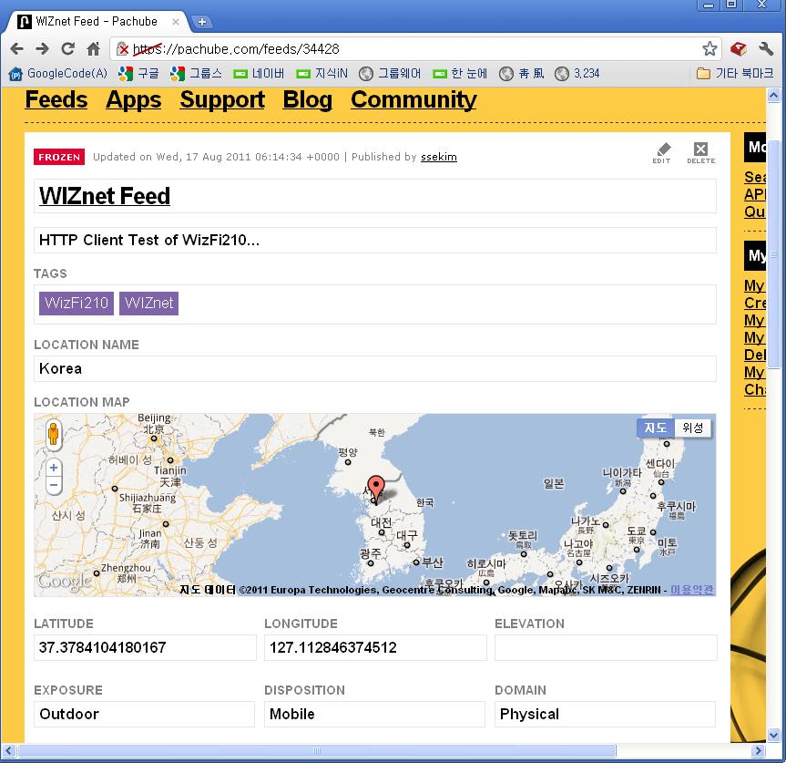Image resolution: width=786 pixels, height=763 pixels.
Task: Open the Apps navigation item
Action: pos(133,100)
